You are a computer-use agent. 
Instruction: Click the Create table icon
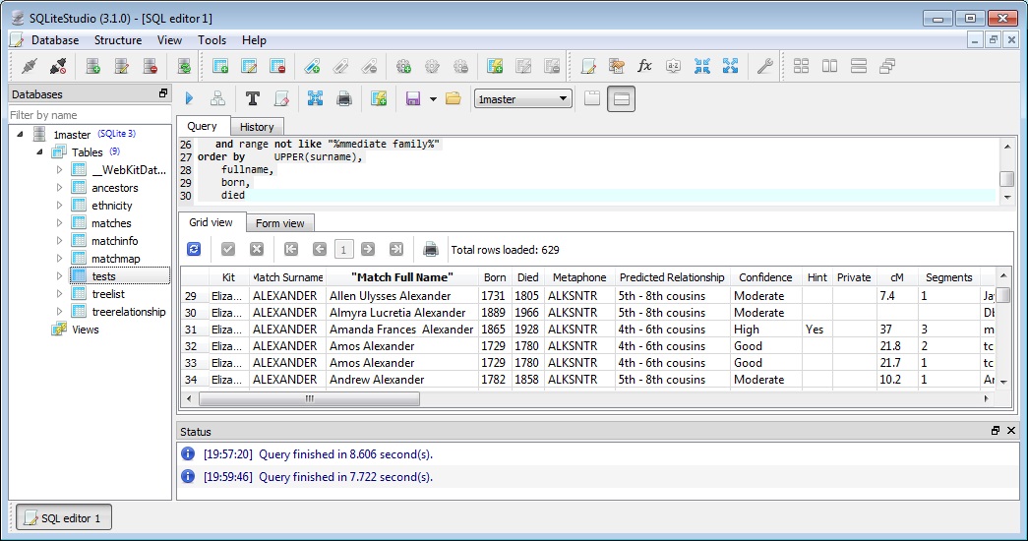[x=220, y=66]
